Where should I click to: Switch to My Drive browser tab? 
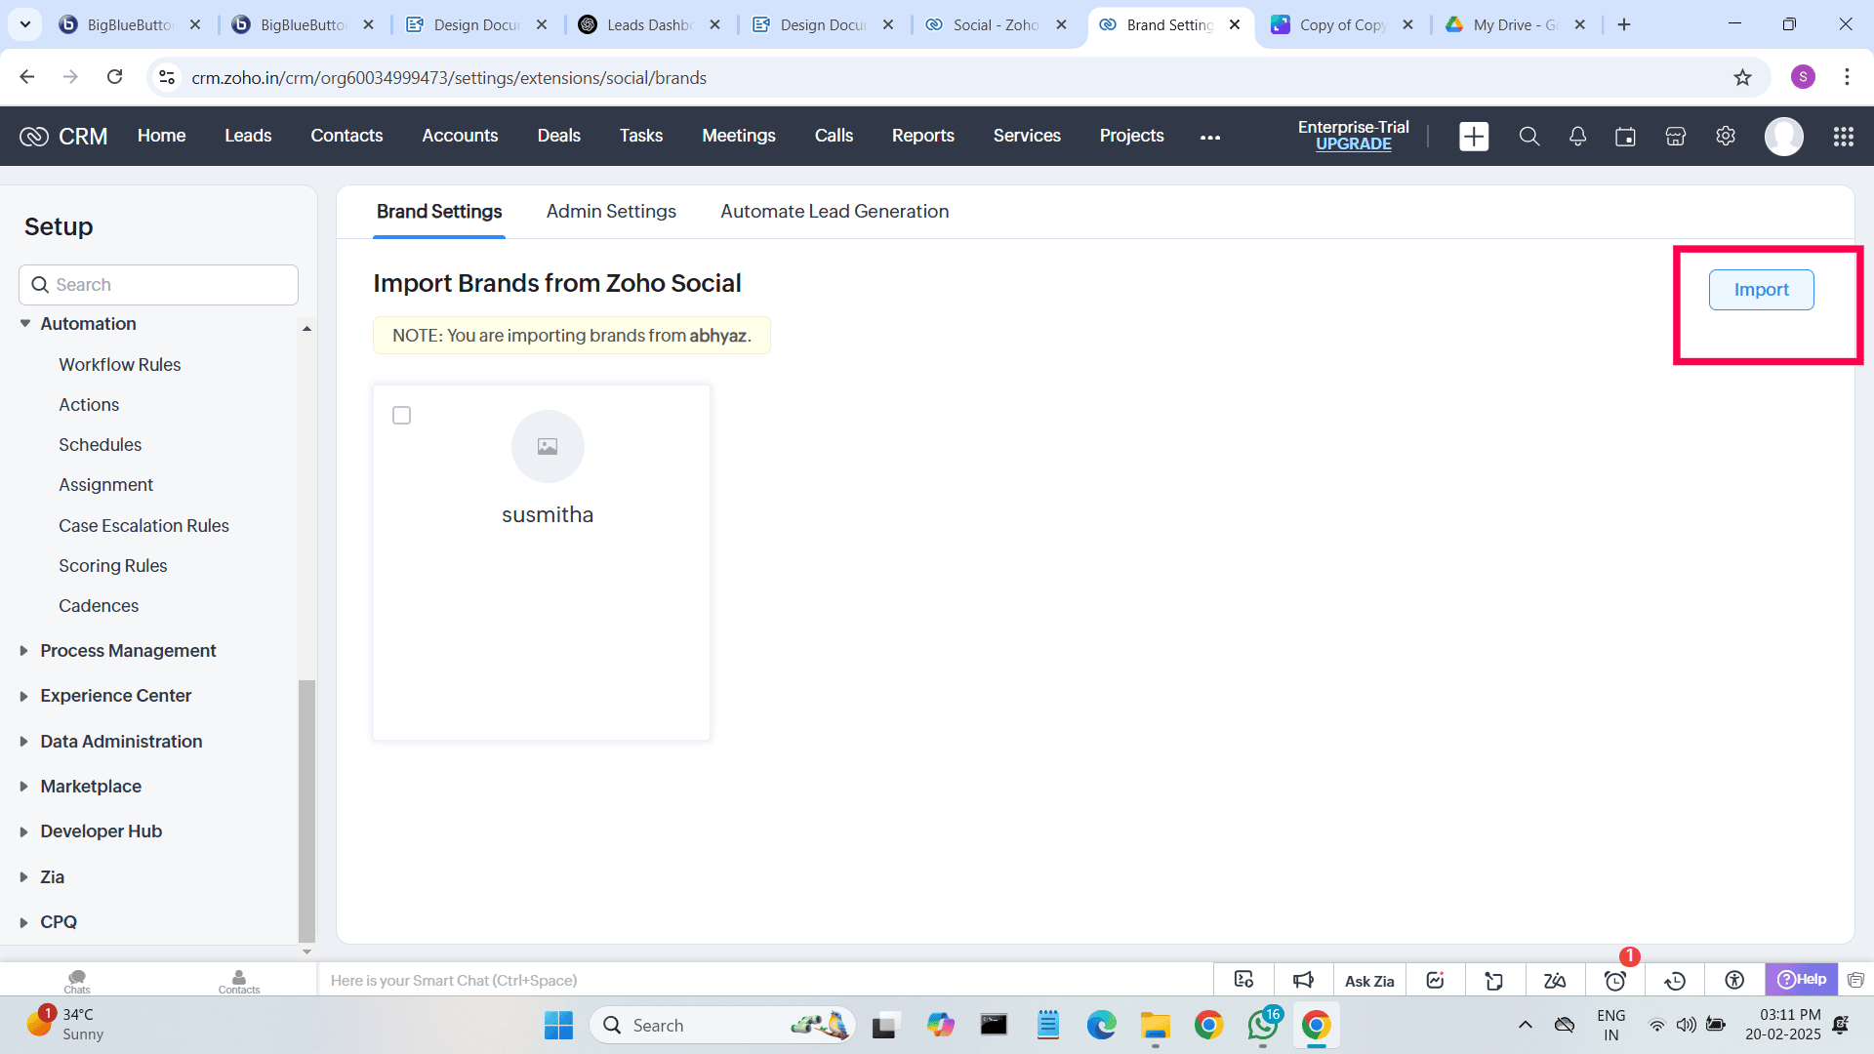click(x=1516, y=24)
